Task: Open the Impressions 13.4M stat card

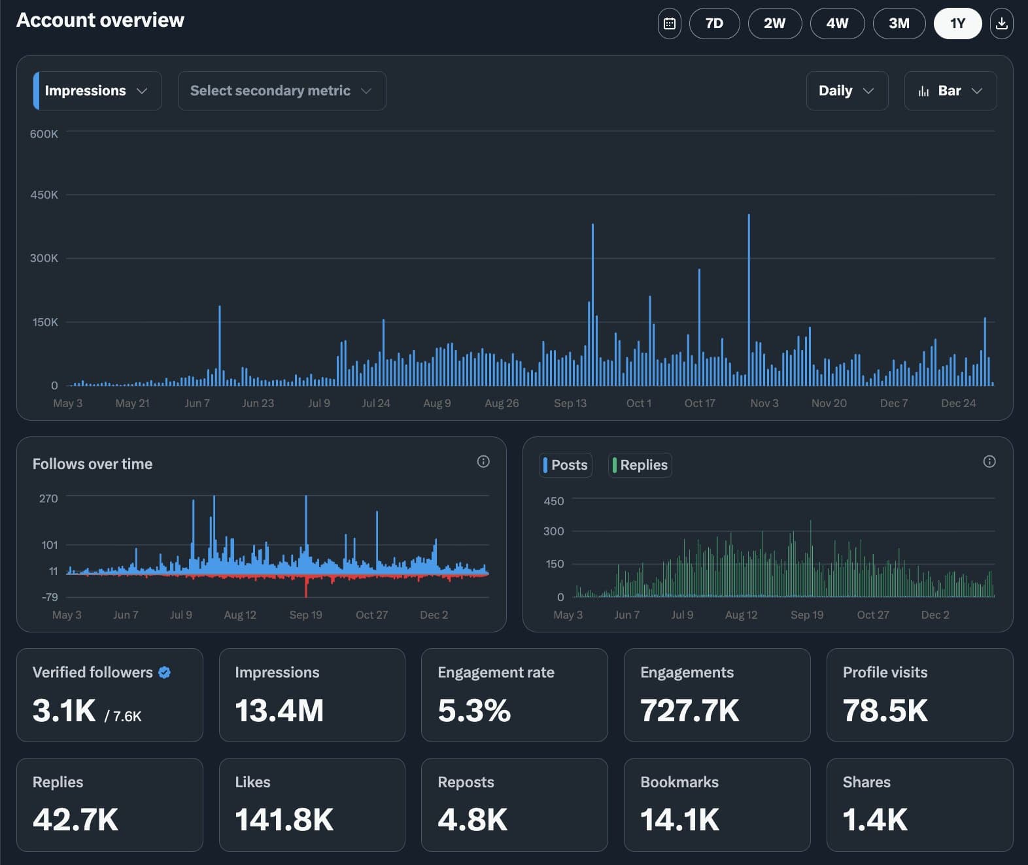Action: tap(312, 695)
